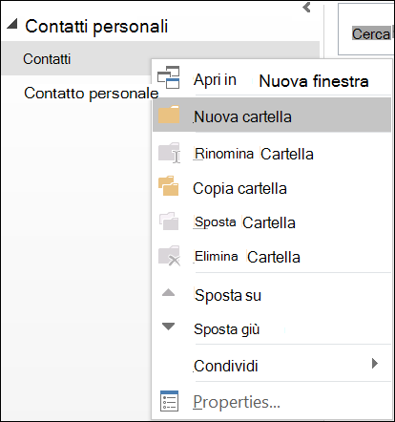Open Properties... from the context menu
Image resolution: width=395 pixels, height=422 pixels.
point(272,402)
